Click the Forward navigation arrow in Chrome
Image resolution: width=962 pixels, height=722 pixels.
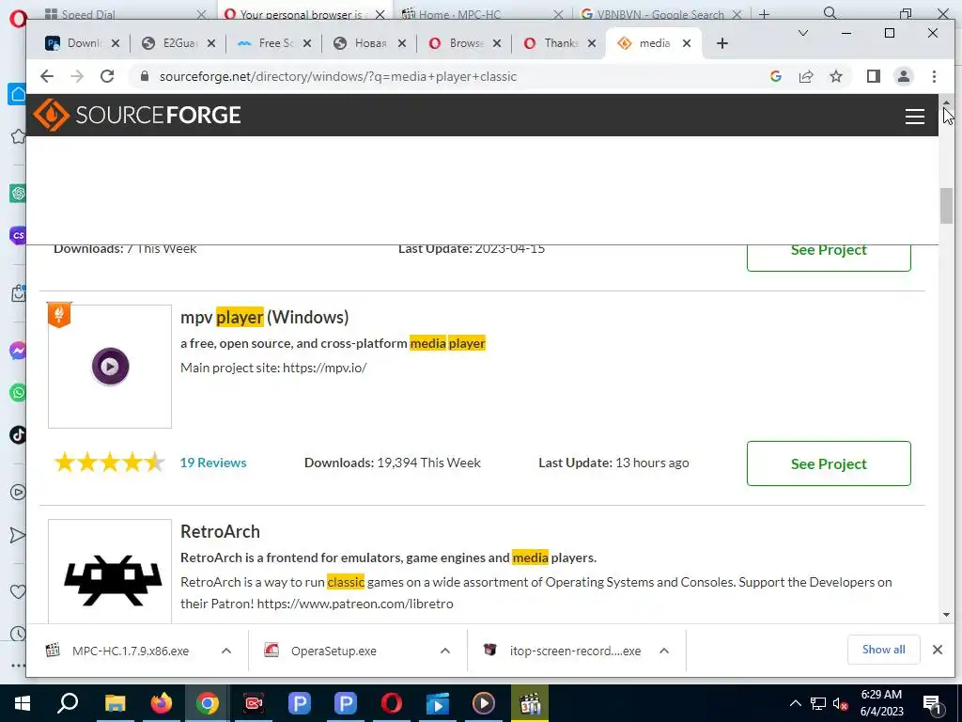tap(77, 76)
